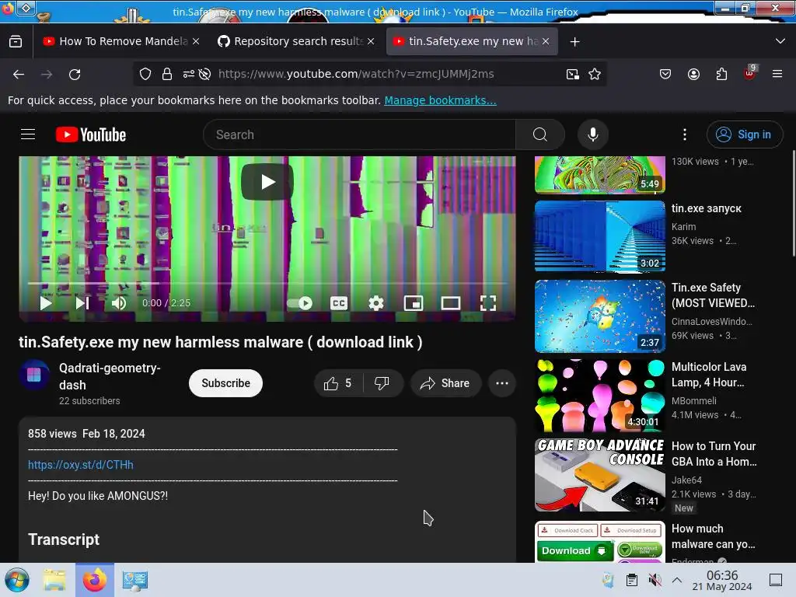Play the video using center play button

[267, 182]
